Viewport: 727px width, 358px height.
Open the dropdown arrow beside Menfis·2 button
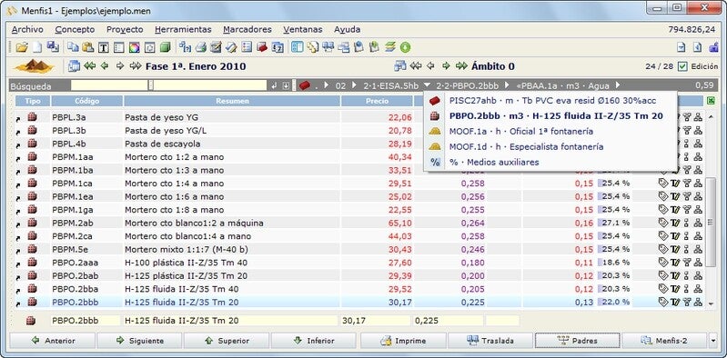pyautogui.click(x=712, y=341)
